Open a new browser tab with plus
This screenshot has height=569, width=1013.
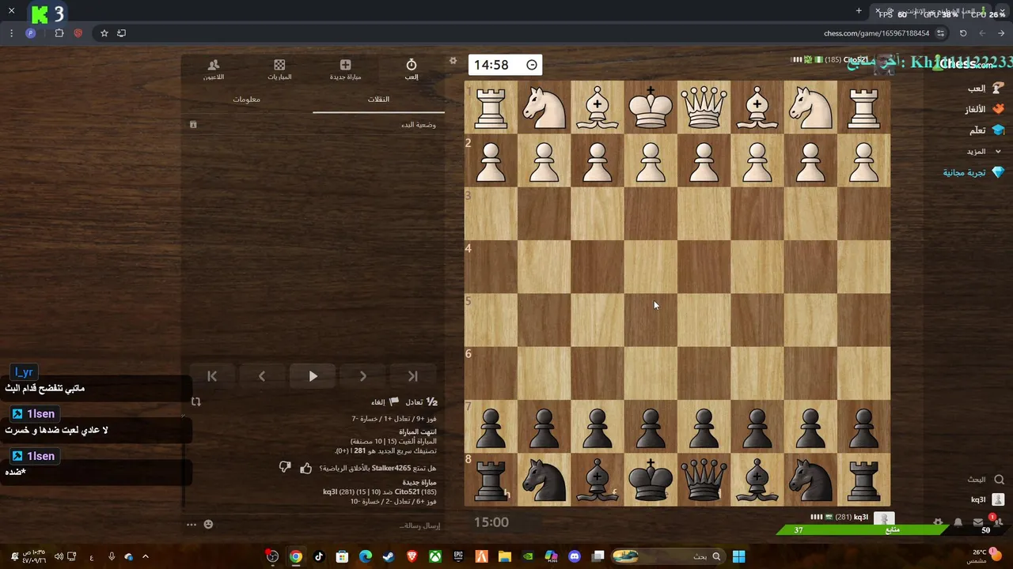[859, 11]
